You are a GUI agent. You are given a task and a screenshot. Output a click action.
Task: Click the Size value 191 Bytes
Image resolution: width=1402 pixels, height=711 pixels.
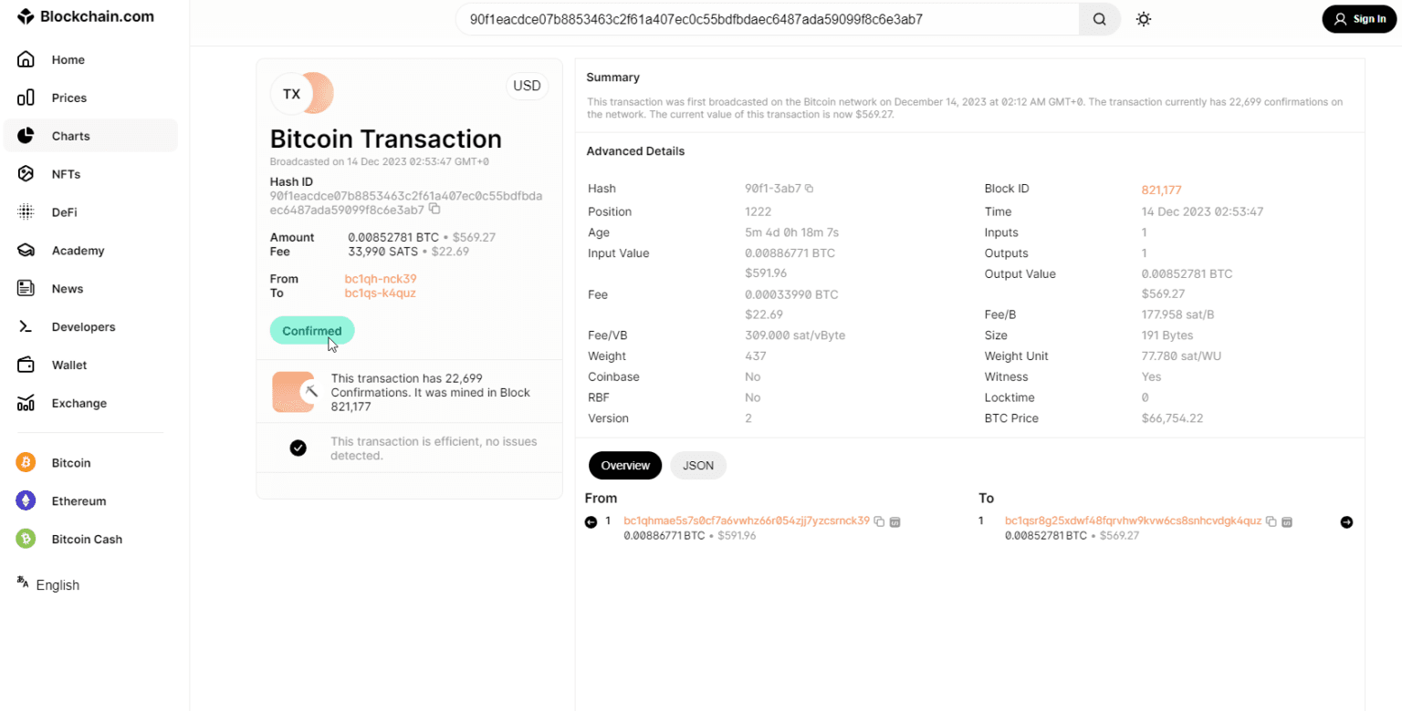pyautogui.click(x=1167, y=335)
